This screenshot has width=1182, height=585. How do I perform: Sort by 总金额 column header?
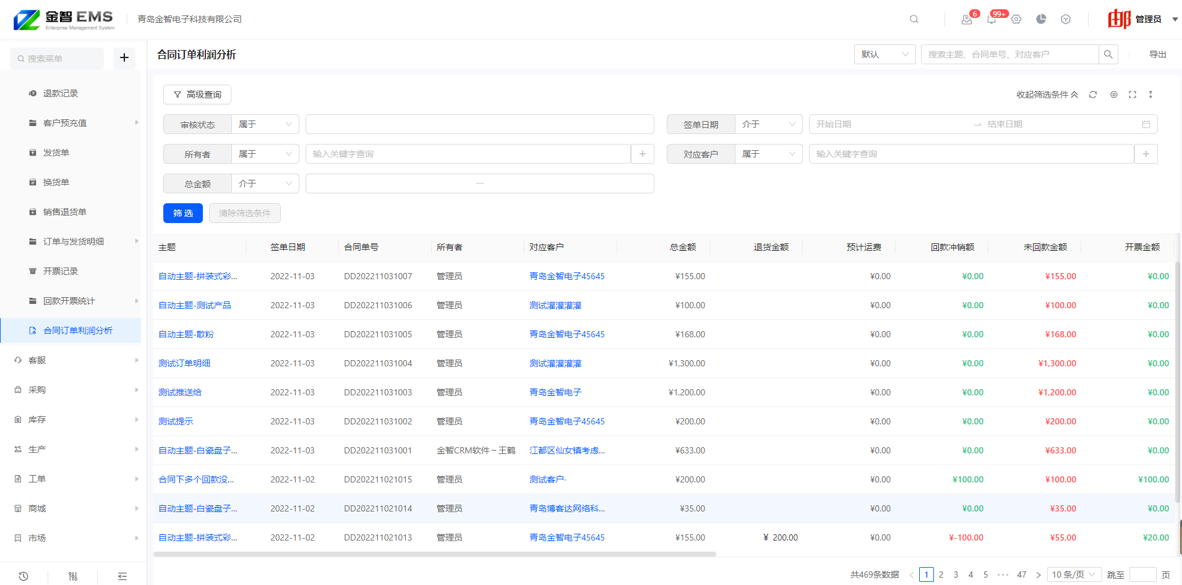tap(683, 247)
